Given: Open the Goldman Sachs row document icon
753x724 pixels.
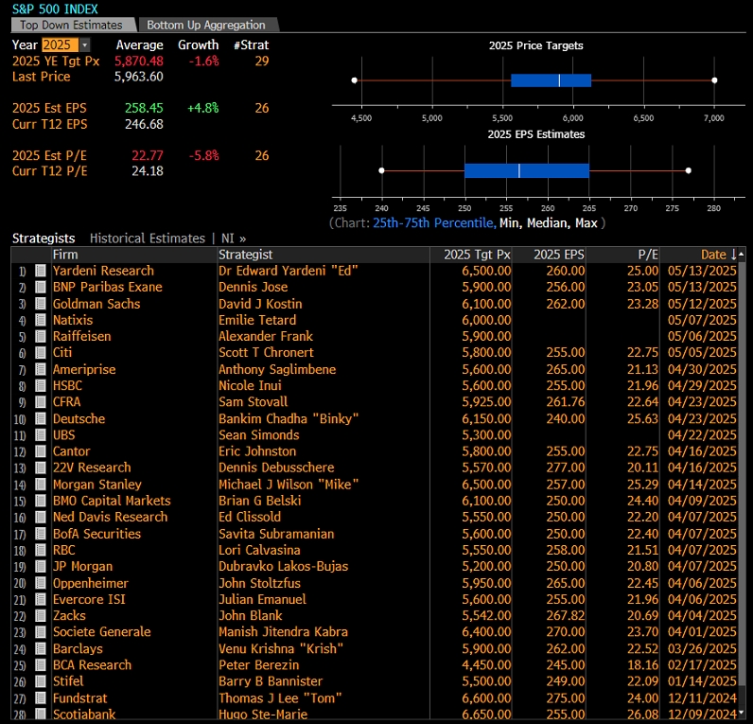Looking at the screenshot, I should [x=41, y=304].
